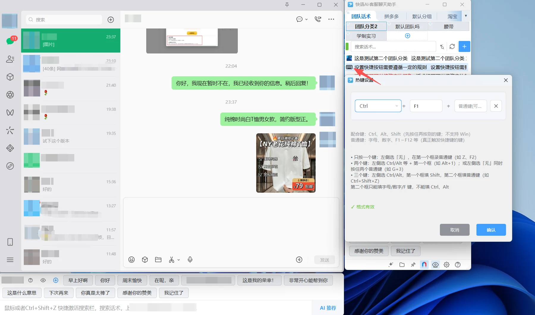Start a voice call from chat header

pos(318,19)
